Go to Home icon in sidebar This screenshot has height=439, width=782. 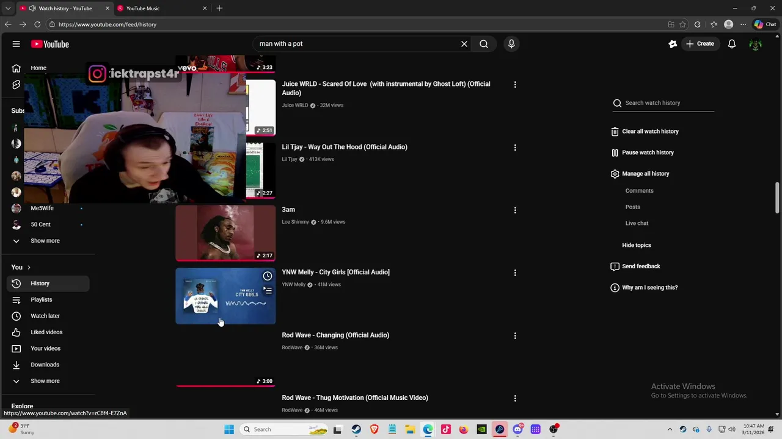pyautogui.click(x=16, y=68)
